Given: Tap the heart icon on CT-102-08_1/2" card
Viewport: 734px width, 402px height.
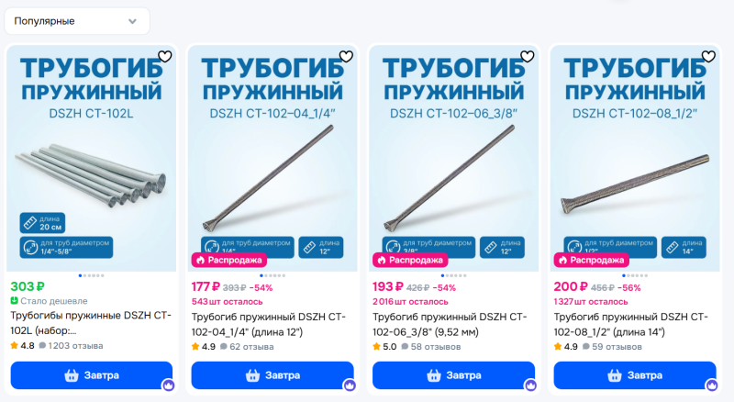Looking at the screenshot, I should pos(708,56).
